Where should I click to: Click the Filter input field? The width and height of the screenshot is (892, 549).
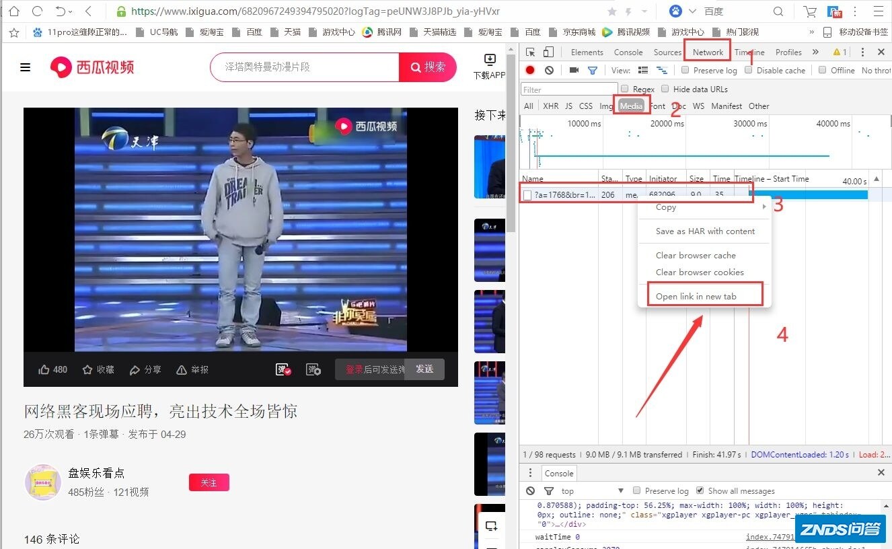click(x=569, y=89)
